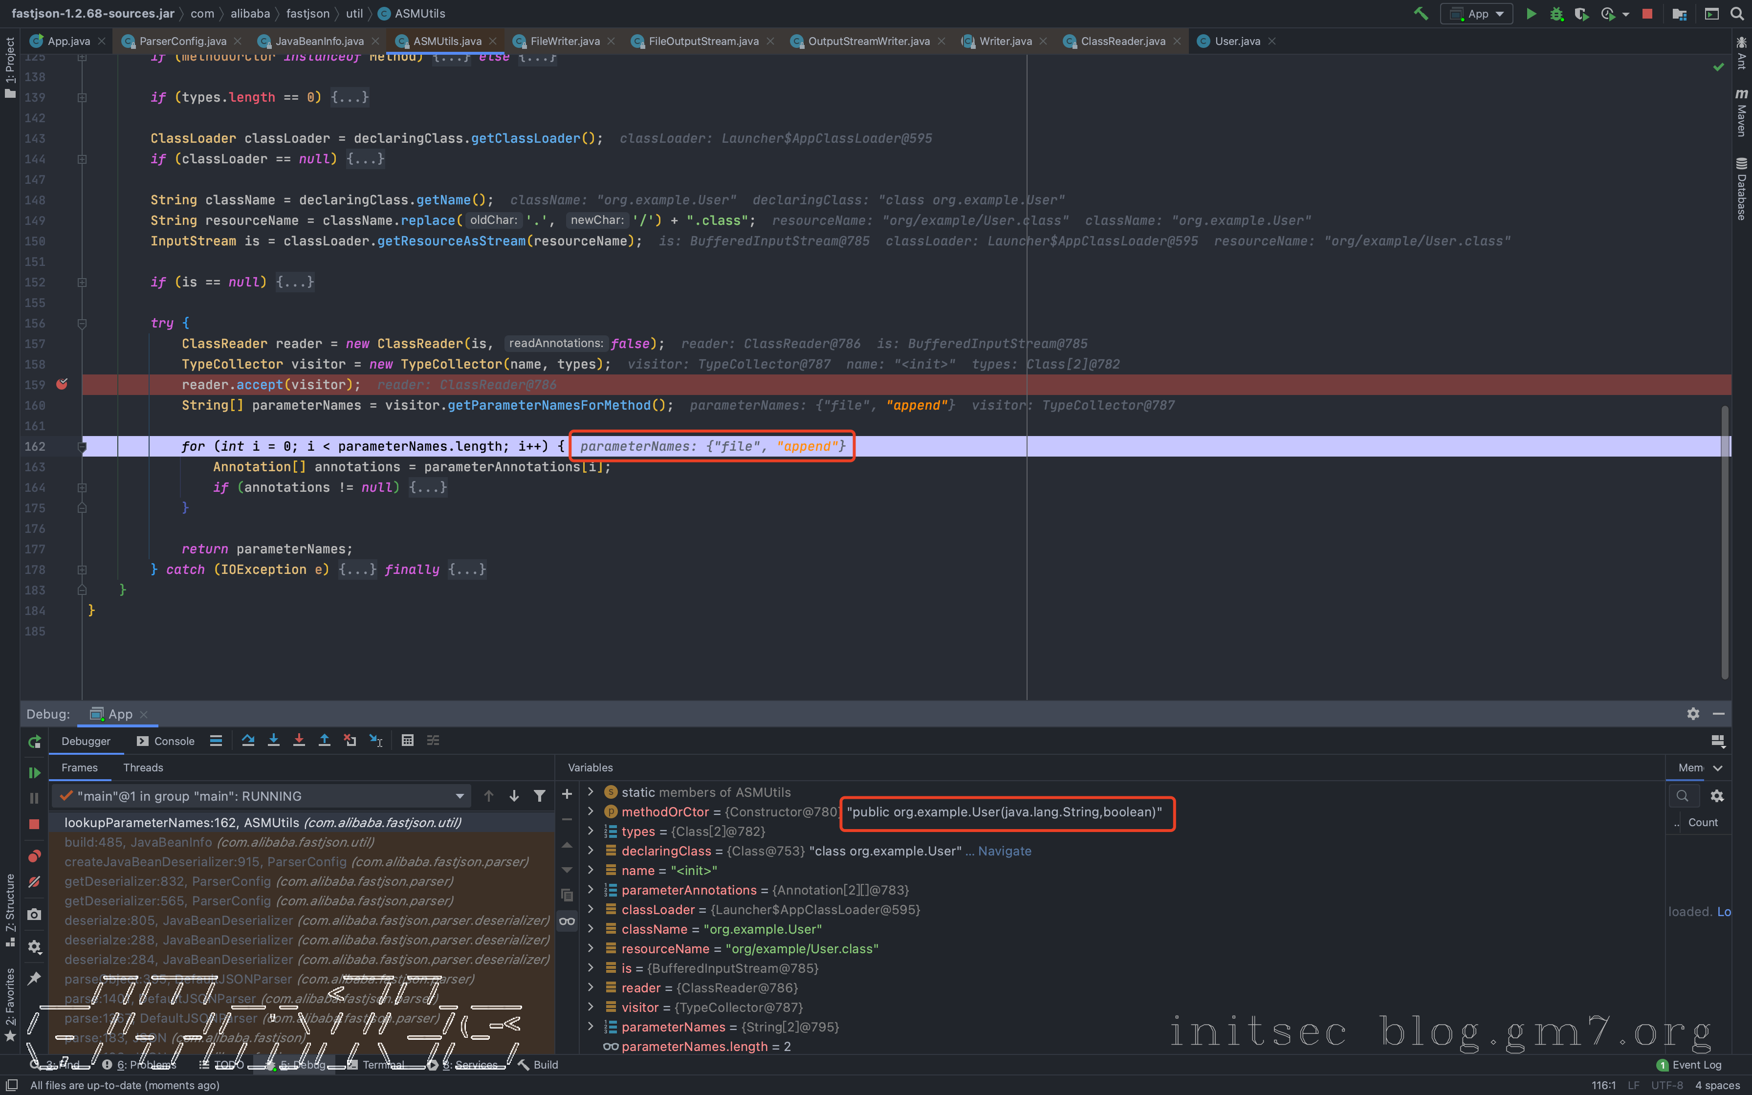This screenshot has width=1752, height=1095.
Task: Switch to ClassReader.java editor tab
Action: pyautogui.click(x=1122, y=41)
